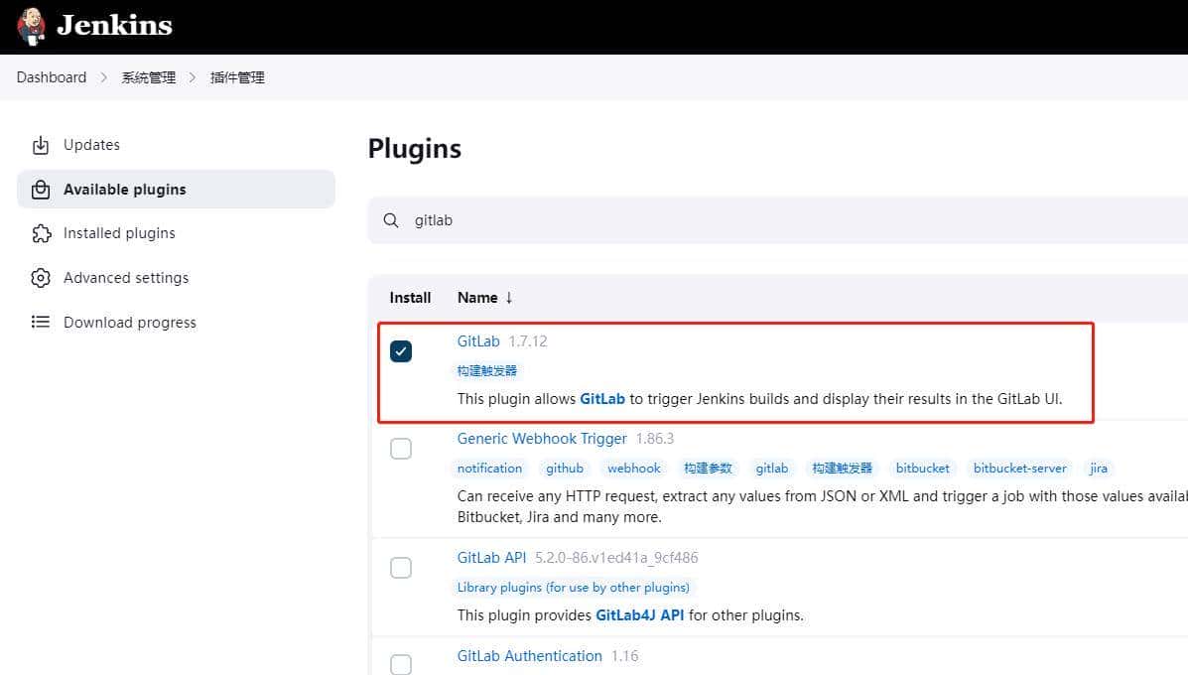
Task: Uncheck the GitLab plugin checkbox
Action: click(x=400, y=350)
